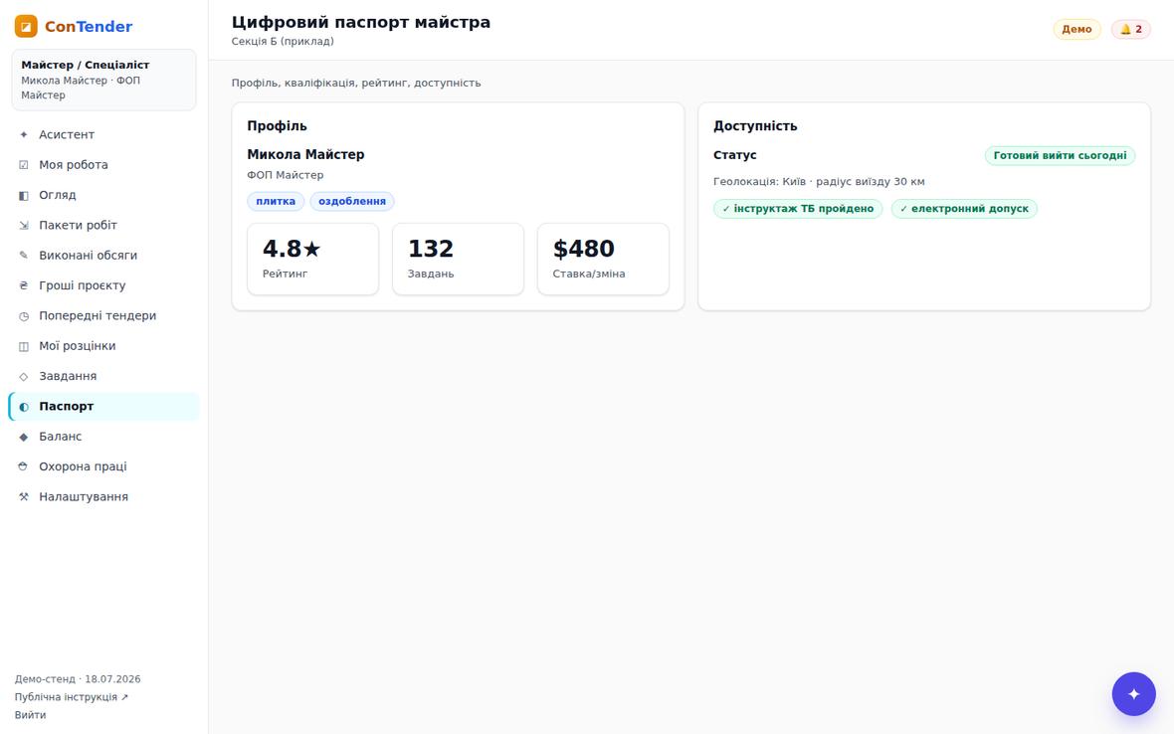Click the електронний допуск badge
The width and height of the screenshot is (1174, 734).
click(x=964, y=209)
